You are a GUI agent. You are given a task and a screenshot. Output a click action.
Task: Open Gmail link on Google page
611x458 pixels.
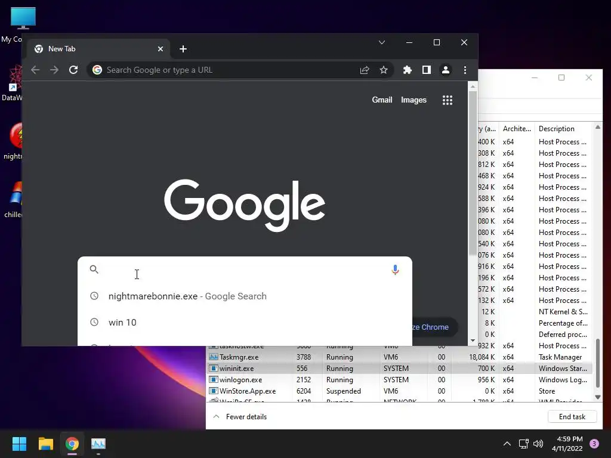(382, 100)
